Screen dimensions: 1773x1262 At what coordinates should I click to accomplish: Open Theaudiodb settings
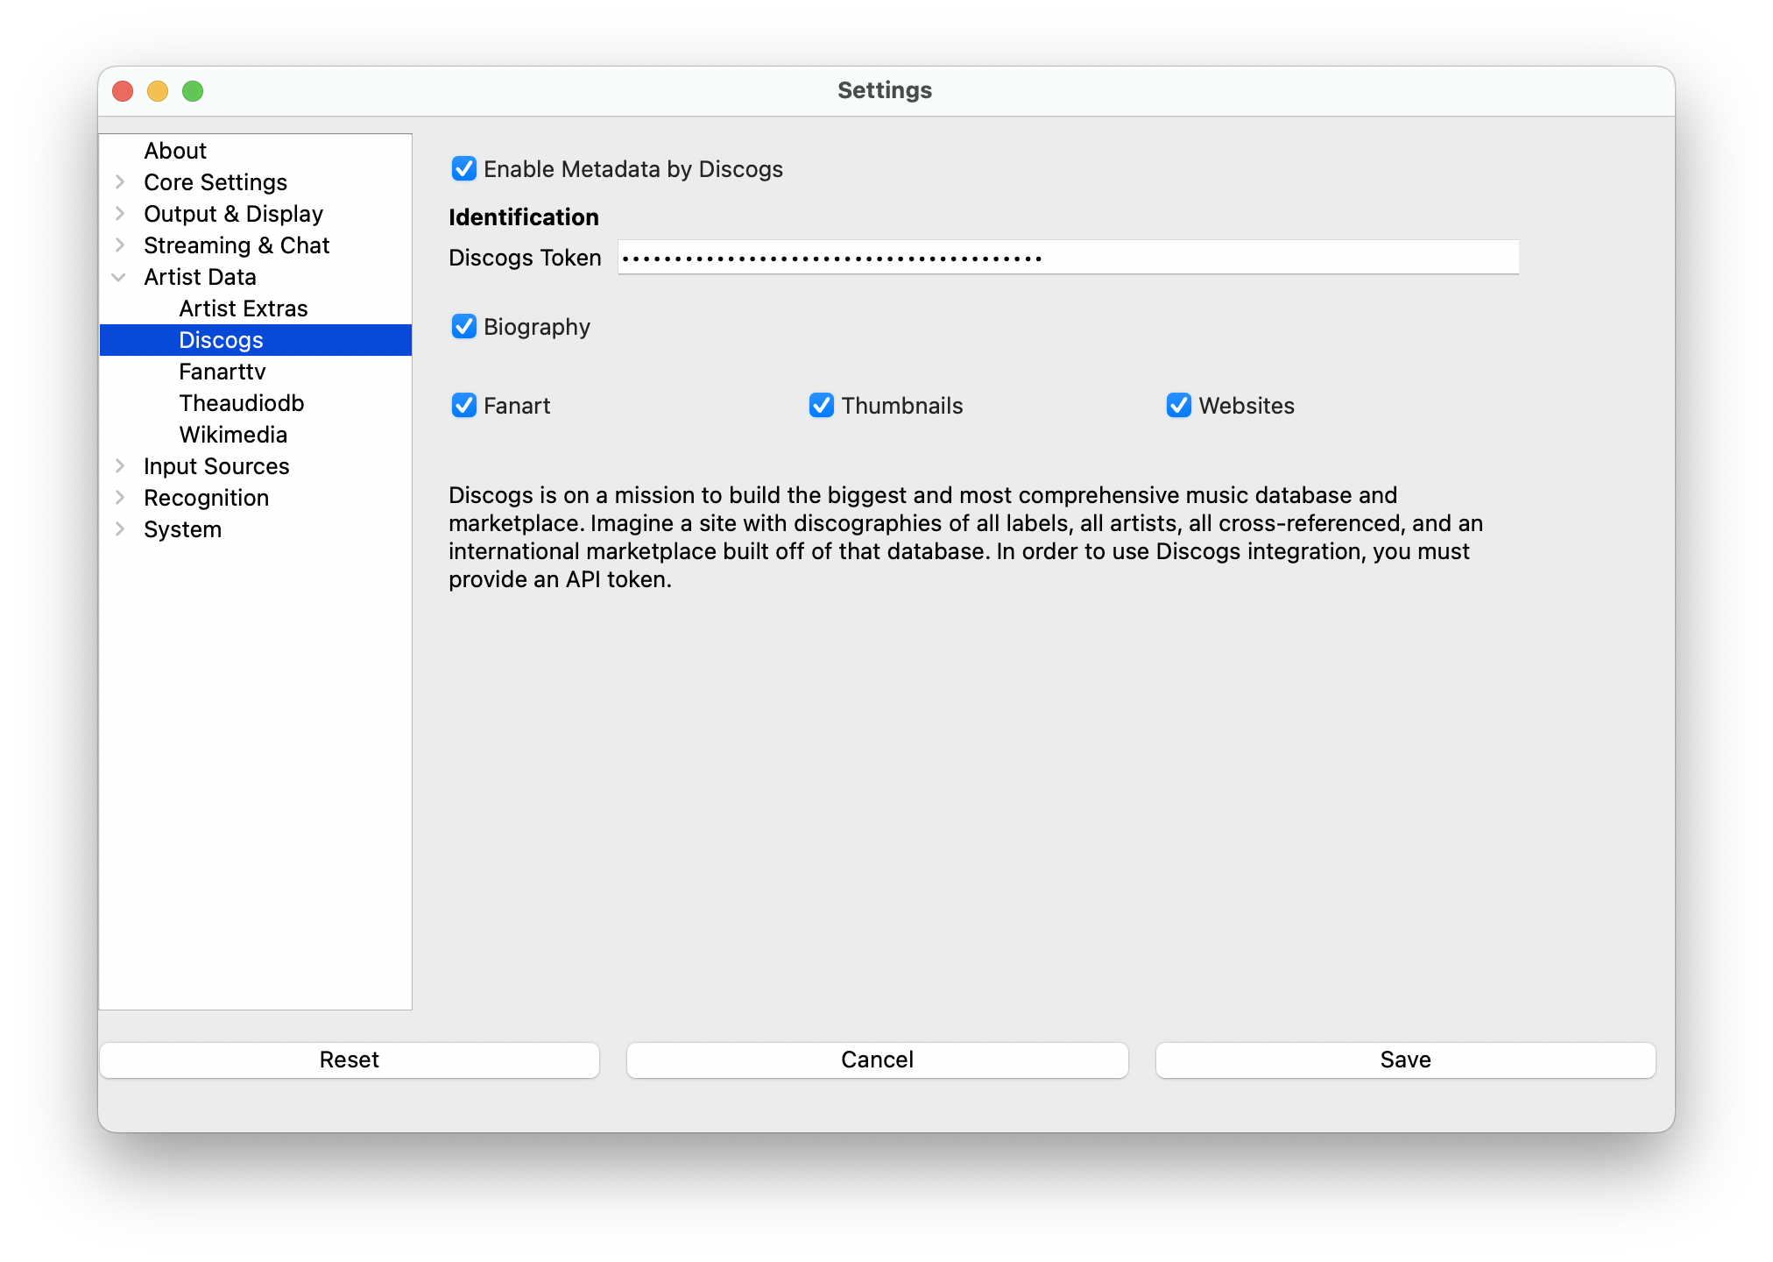[242, 403]
